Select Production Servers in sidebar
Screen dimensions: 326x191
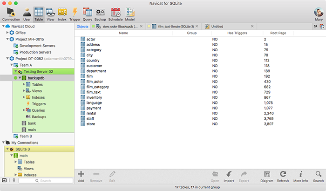point(35,52)
